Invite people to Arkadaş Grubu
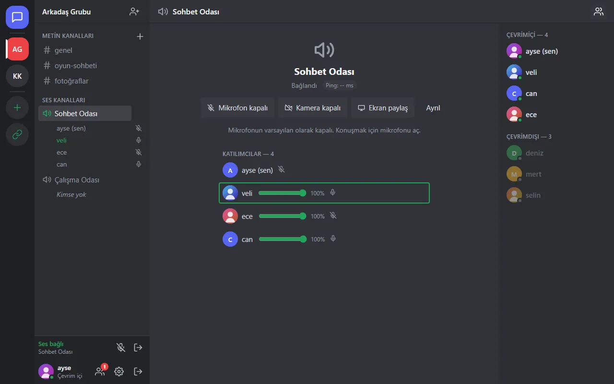This screenshot has height=384, width=614. pos(134,12)
